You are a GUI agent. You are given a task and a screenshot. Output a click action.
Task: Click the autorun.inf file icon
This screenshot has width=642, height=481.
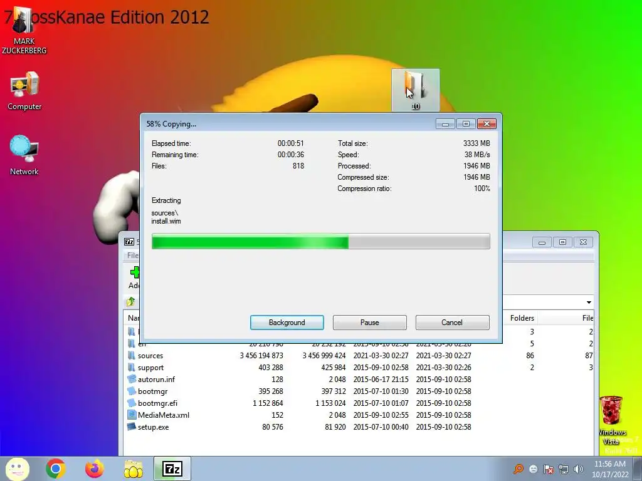point(132,379)
